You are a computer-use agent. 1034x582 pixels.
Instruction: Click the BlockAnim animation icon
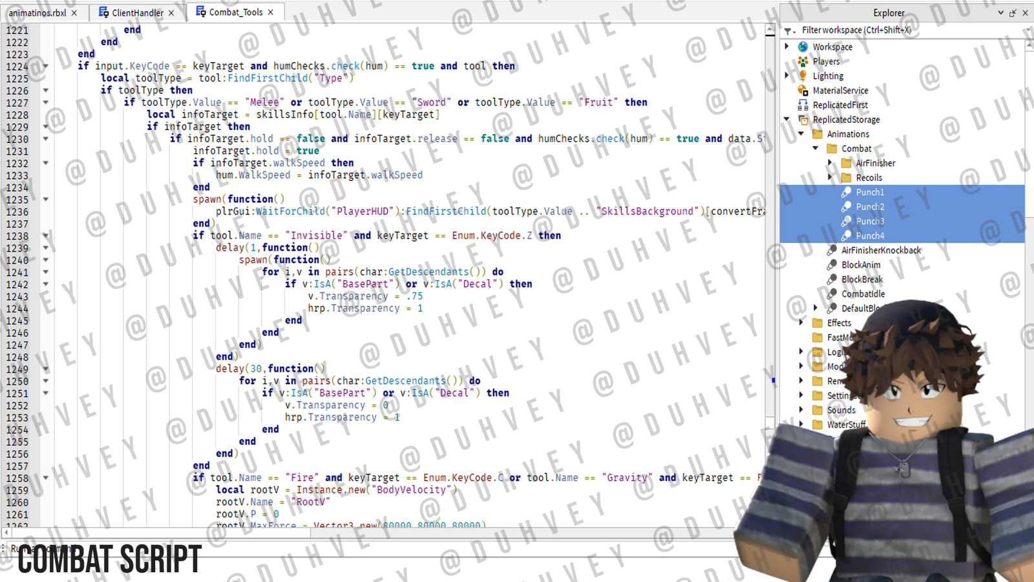point(832,265)
